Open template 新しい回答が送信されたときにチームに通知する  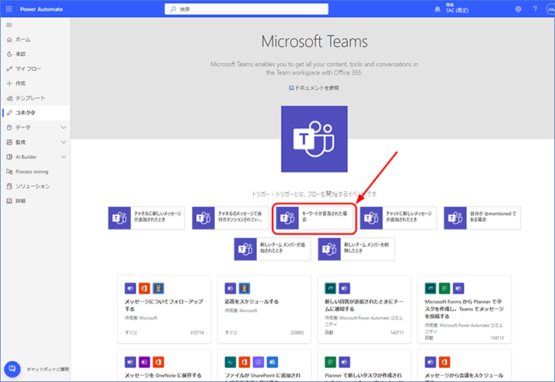click(364, 310)
